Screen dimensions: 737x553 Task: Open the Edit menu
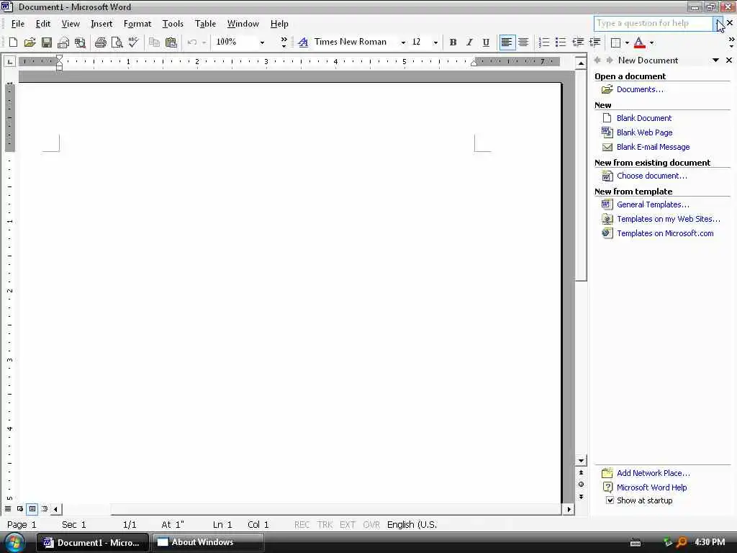pos(43,24)
